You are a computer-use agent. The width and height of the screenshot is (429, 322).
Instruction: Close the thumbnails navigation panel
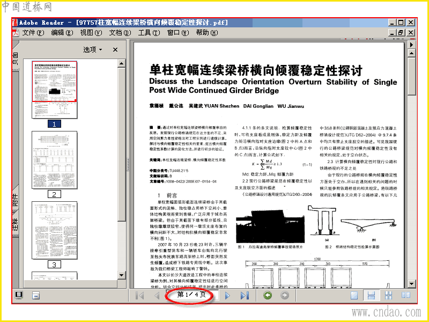click(115, 49)
